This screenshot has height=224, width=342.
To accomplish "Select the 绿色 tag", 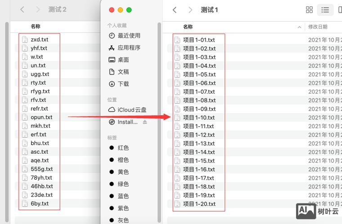I will click(119, 184).
